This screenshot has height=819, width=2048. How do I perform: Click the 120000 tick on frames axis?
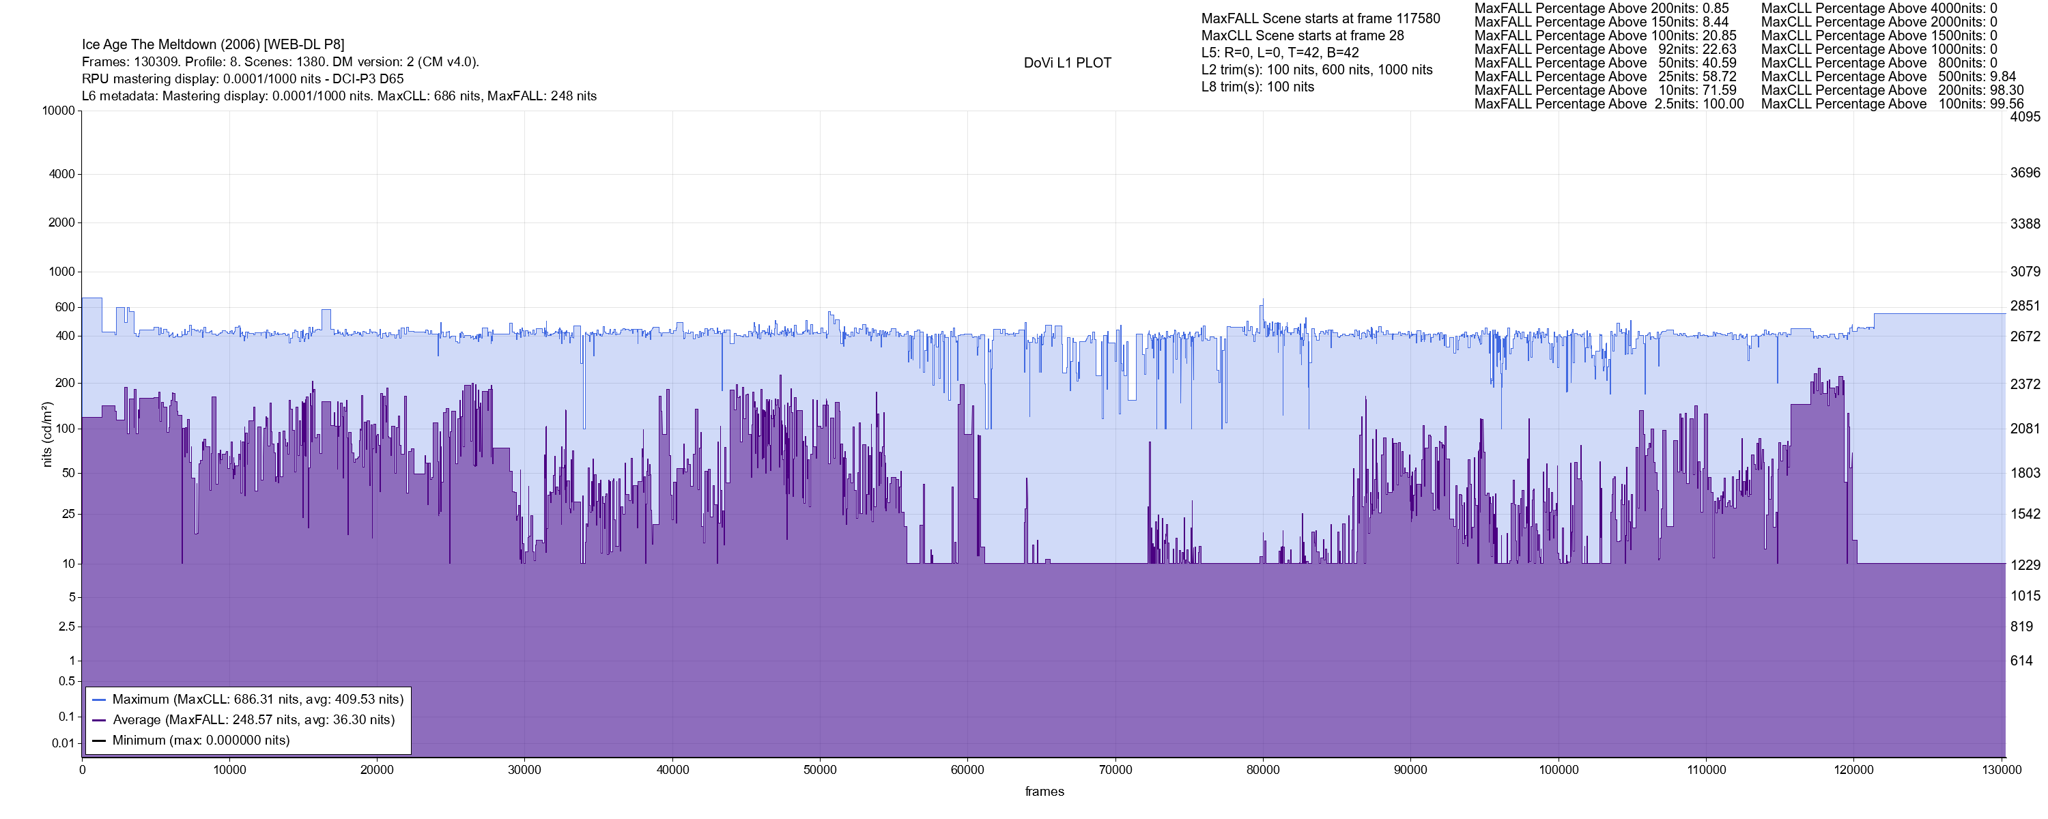click(1853, 771)
